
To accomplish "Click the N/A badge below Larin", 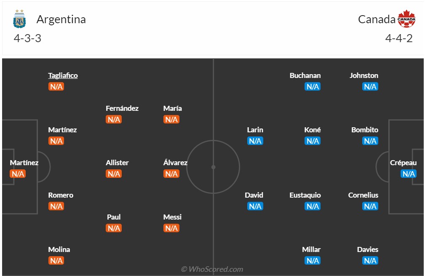I will 255,141.
